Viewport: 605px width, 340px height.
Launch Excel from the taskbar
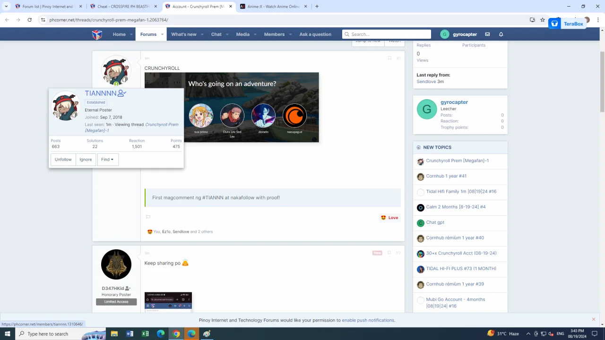[x=146, y=334]
